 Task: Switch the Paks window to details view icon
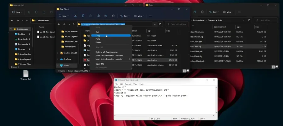[273, 67]
